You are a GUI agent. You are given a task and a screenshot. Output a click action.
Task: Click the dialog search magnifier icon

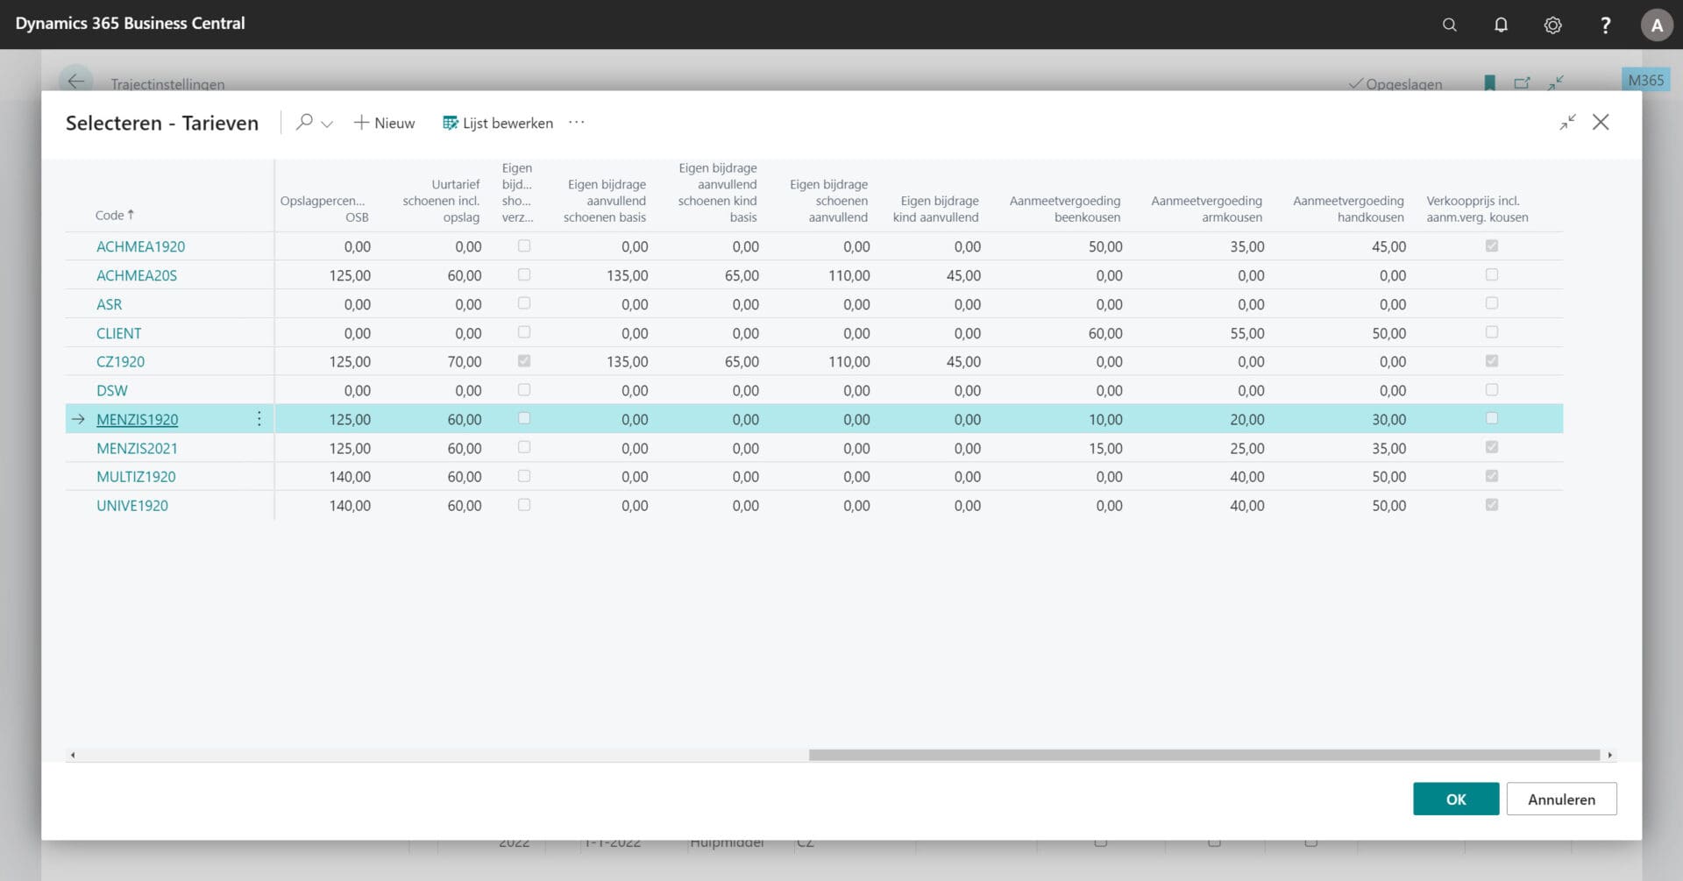[x=304, y=123]
